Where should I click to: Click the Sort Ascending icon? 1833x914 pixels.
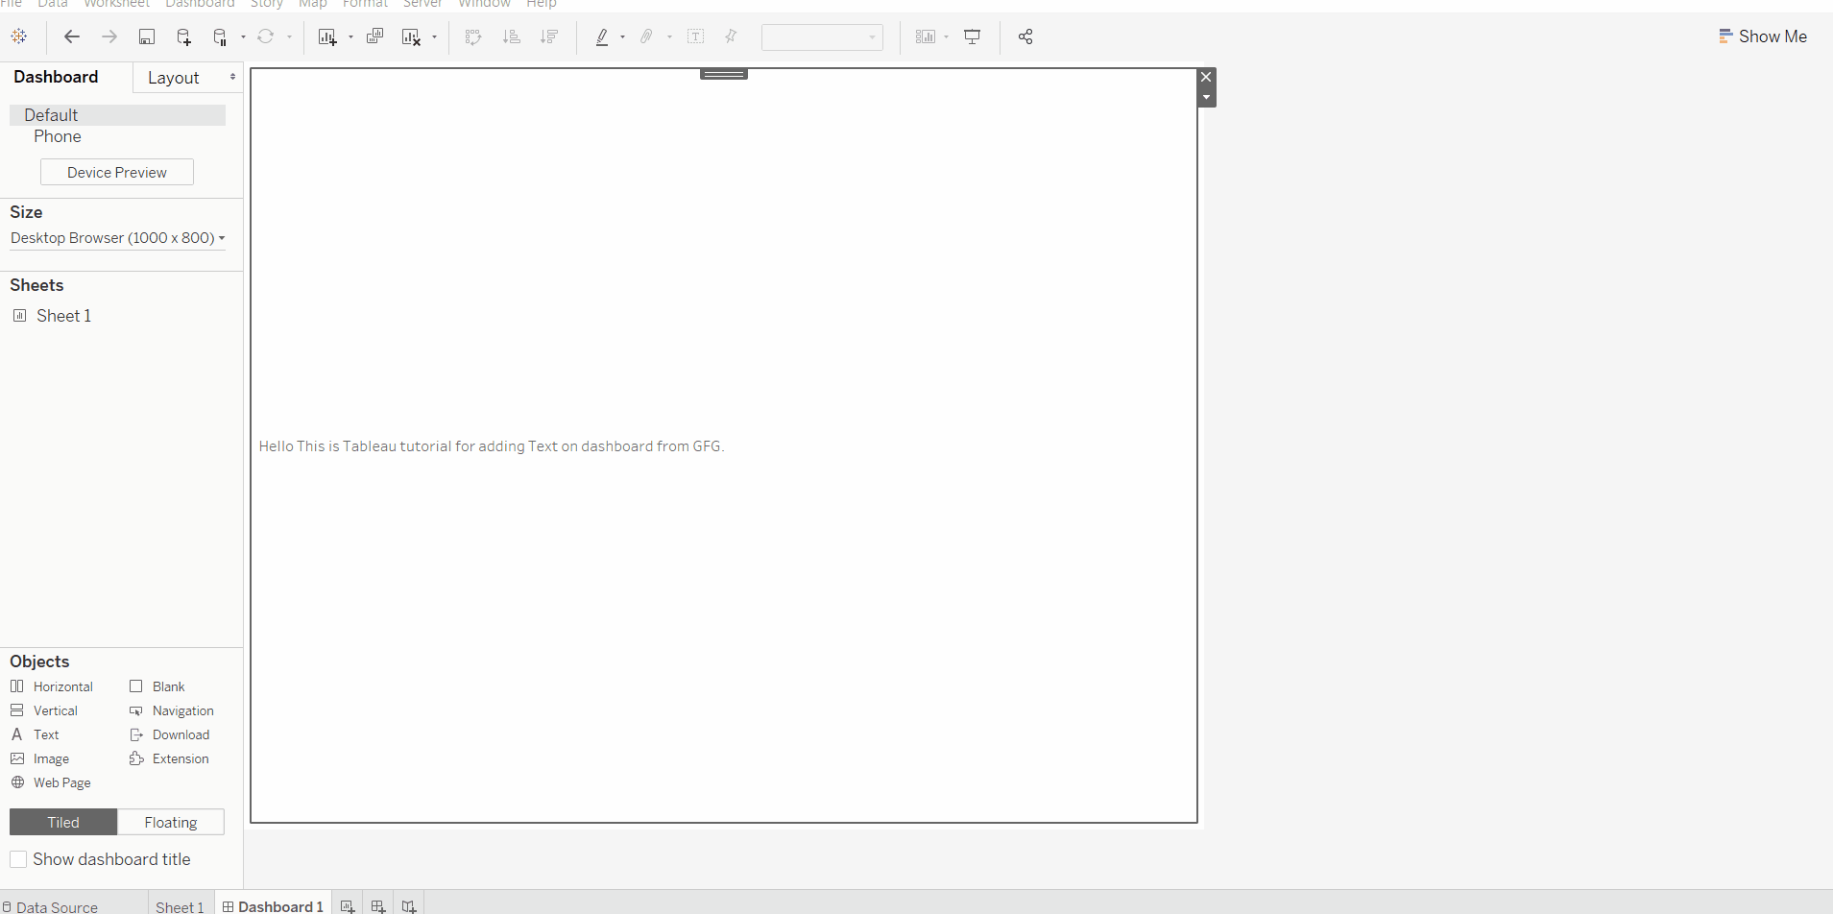pos(512,36)
